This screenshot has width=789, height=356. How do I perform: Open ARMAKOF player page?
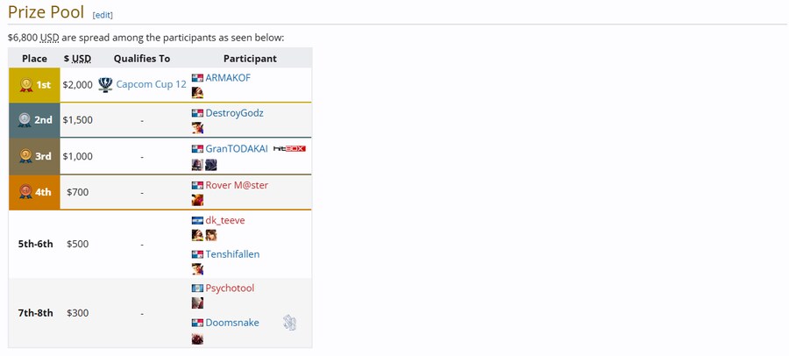click(x=228, y=78)
